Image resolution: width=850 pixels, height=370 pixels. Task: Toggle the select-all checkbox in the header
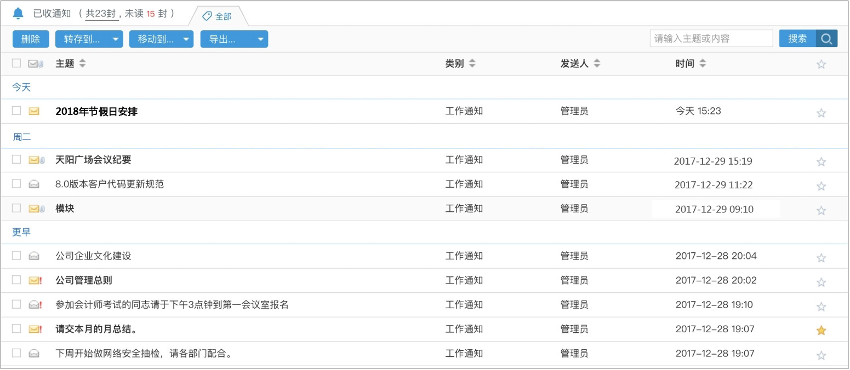pyautogui.click(x=16, y=63)
